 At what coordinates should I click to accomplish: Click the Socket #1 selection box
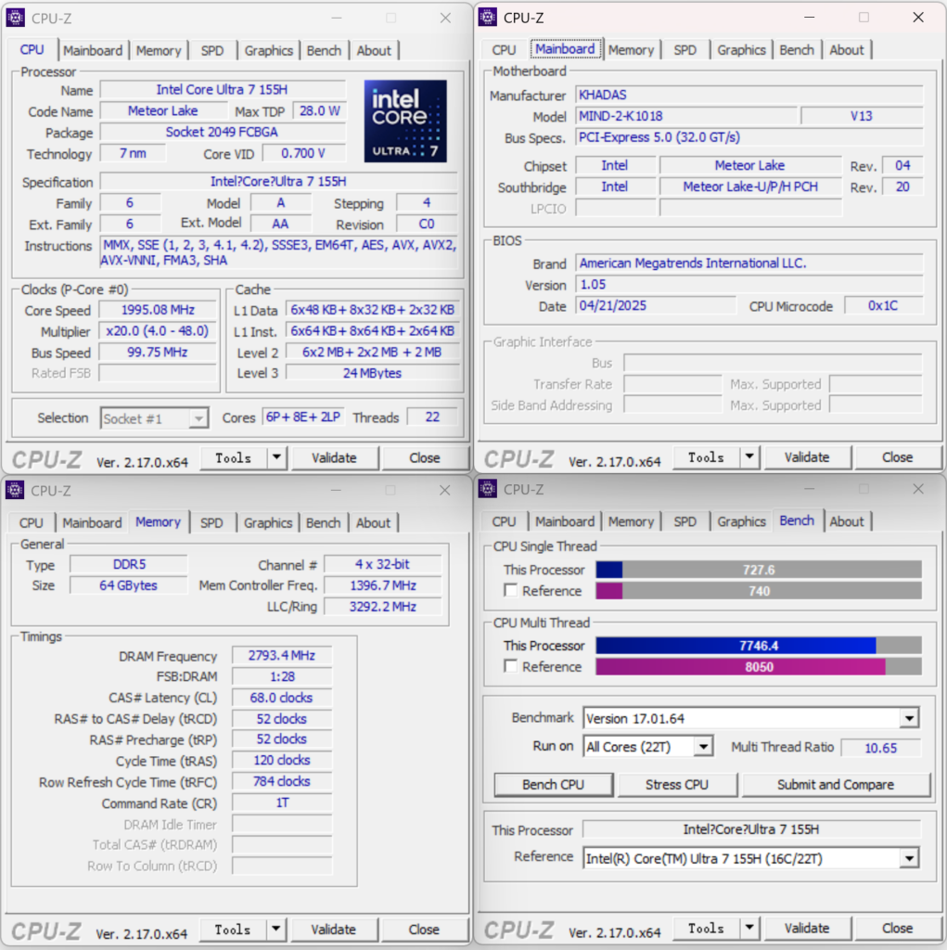[154, 418]
